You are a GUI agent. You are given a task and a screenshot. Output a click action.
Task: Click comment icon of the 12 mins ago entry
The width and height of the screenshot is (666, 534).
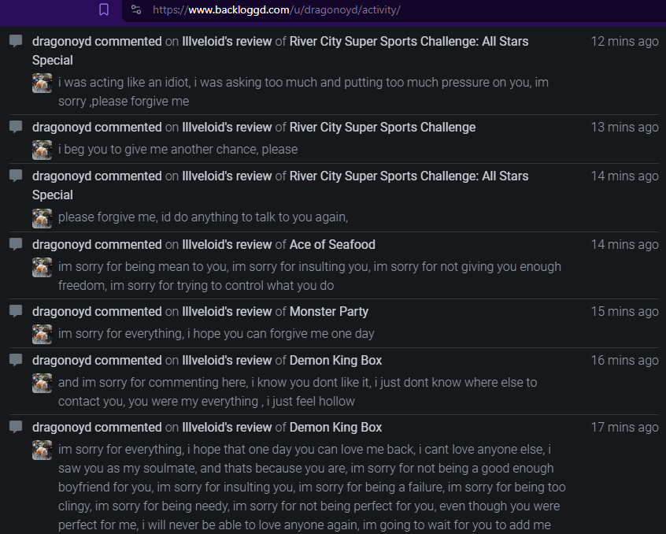click(x=17, y=41)
